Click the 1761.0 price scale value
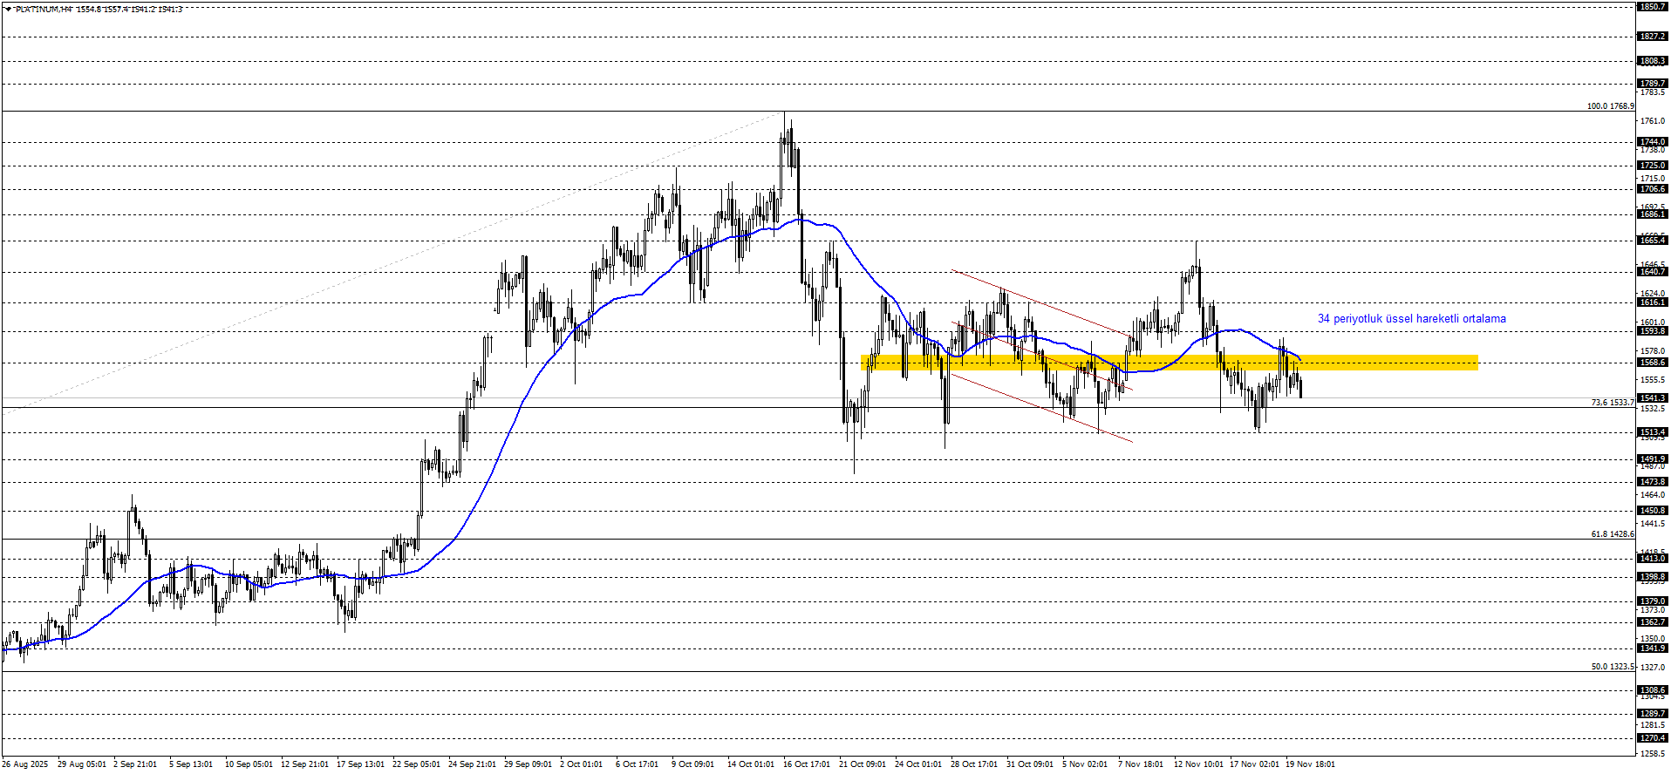 click(x=1652, y=121)
